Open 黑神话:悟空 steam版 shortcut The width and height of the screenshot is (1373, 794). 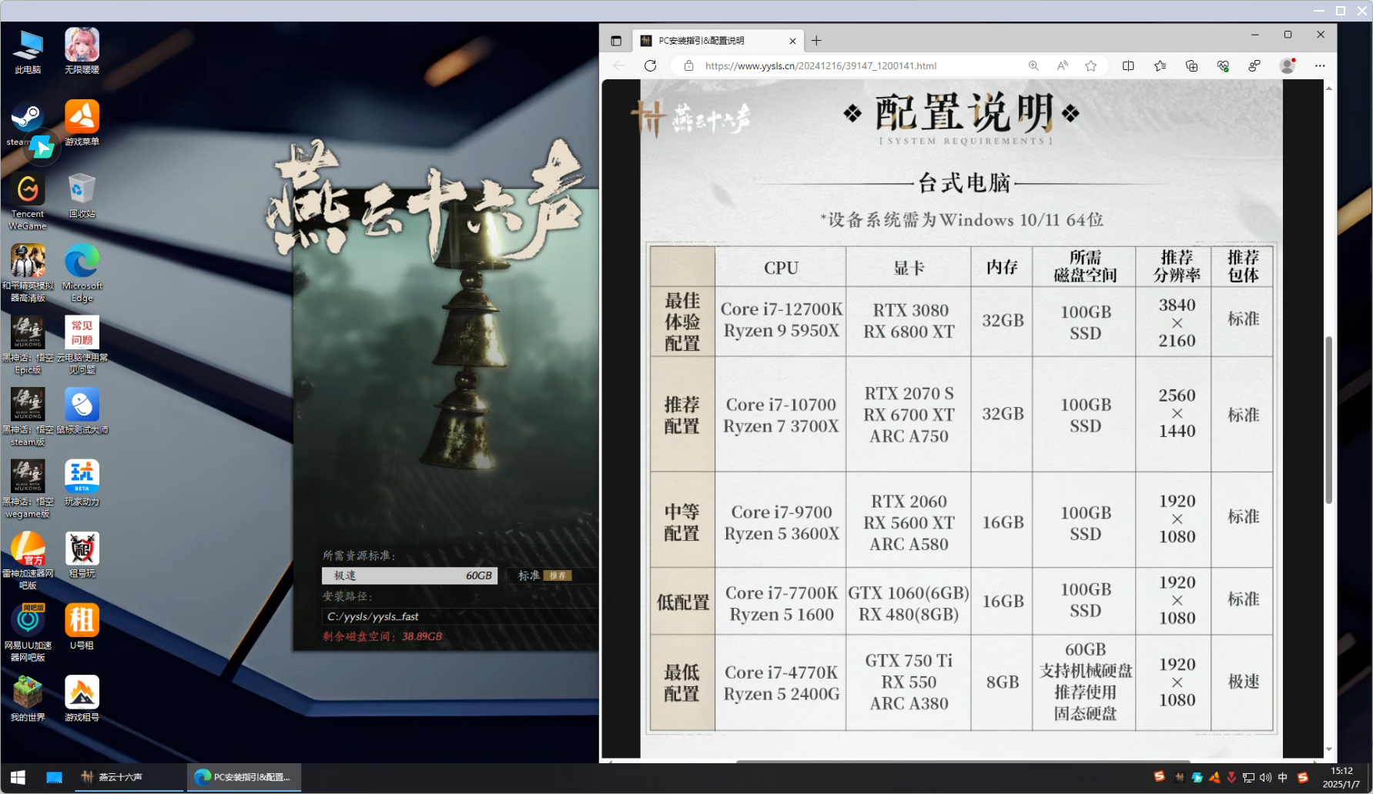28,417
